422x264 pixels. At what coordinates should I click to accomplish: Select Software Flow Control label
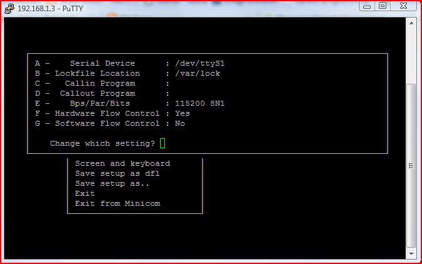[107, 123]
